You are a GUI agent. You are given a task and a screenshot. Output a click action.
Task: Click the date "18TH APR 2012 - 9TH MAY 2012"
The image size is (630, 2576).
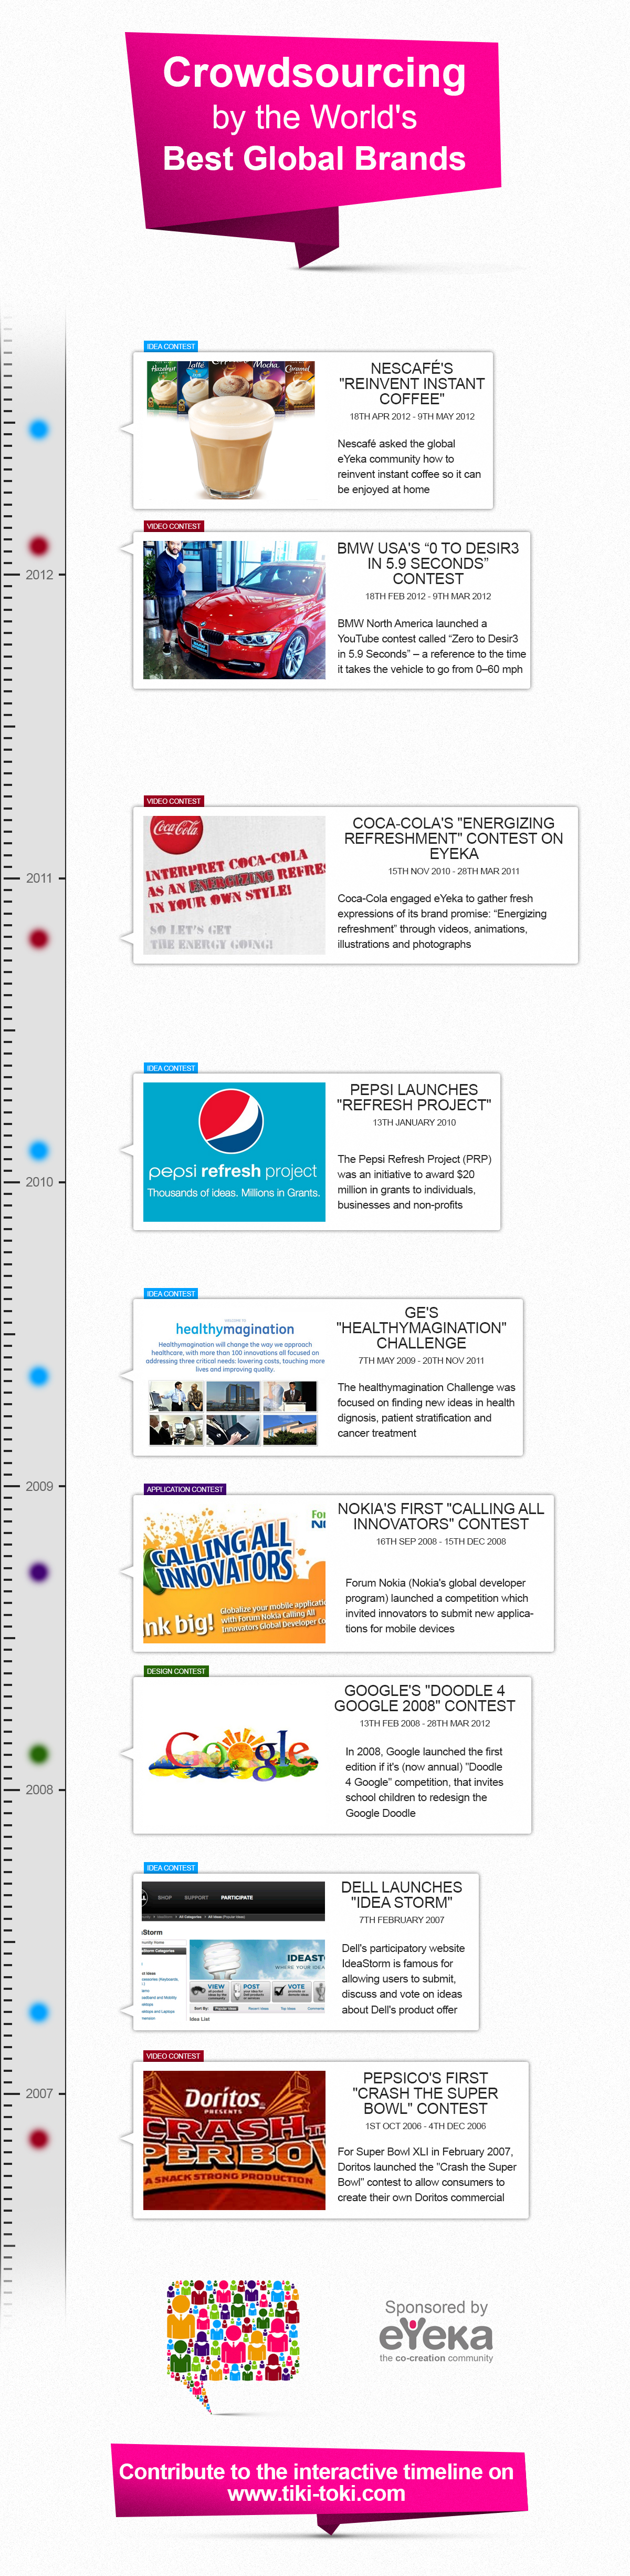coord(412,417)
